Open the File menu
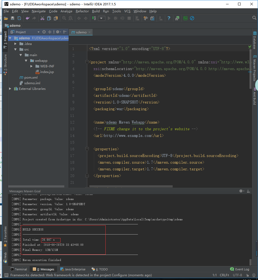258x280 pixels. coord(6,11)
